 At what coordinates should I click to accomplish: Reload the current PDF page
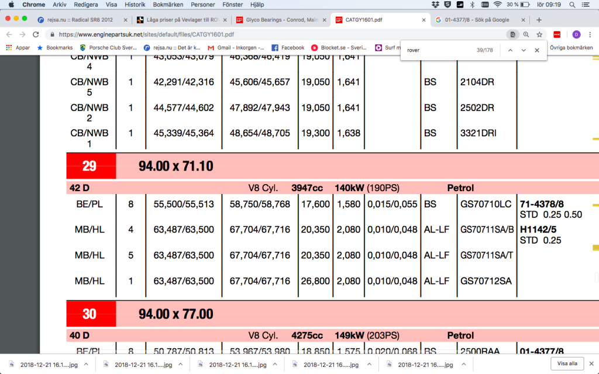36,34
